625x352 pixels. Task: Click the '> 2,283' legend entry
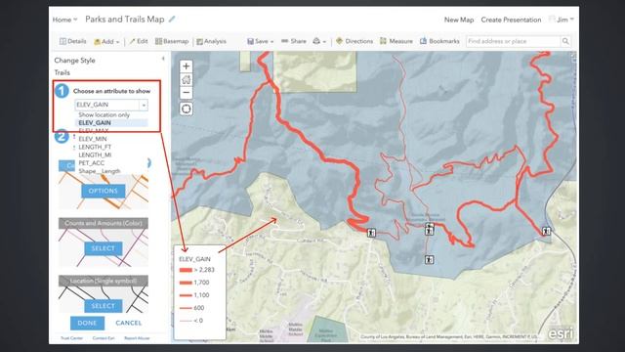pos(197,270)
